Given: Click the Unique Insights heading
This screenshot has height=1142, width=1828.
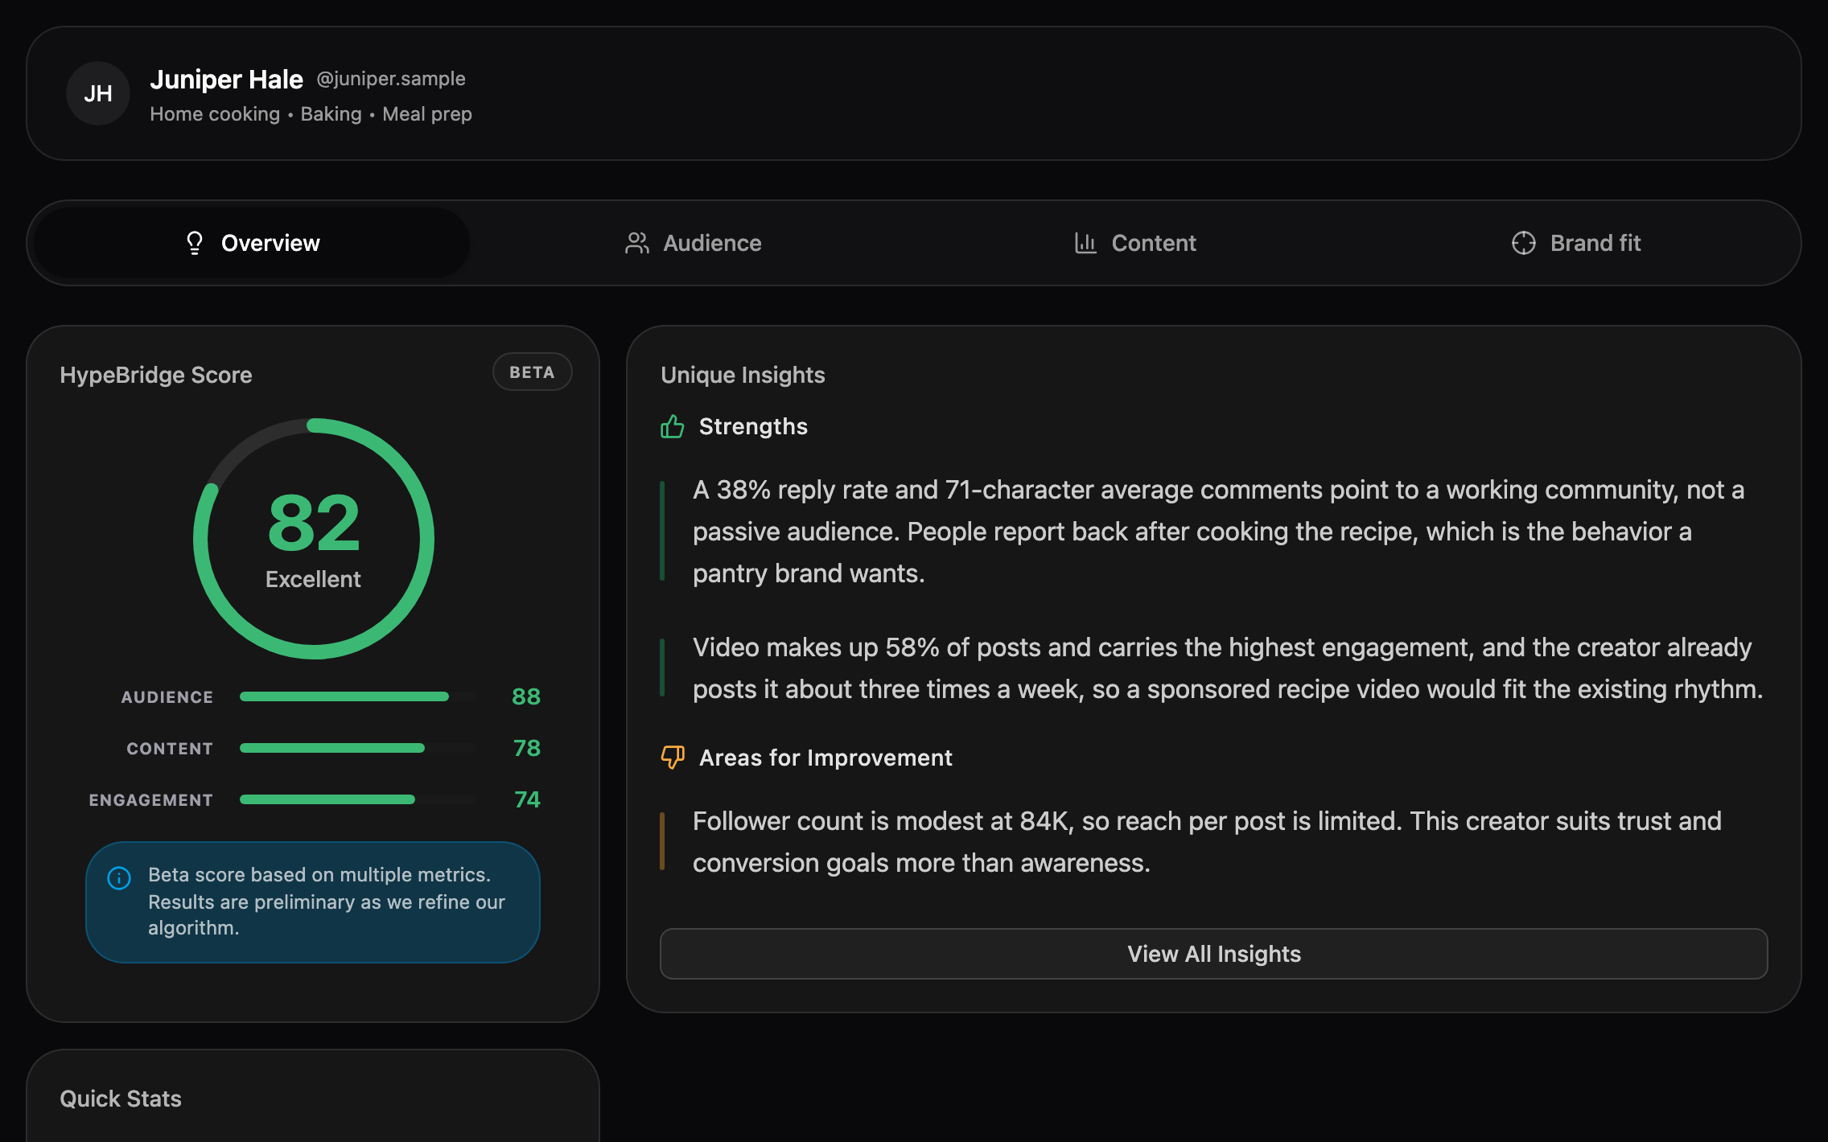Looking at the screenshot, I should click(743, 375).
